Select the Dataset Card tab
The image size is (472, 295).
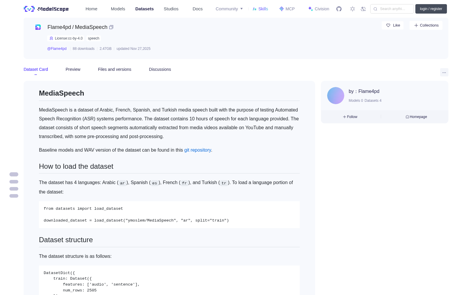click(36, 69)
